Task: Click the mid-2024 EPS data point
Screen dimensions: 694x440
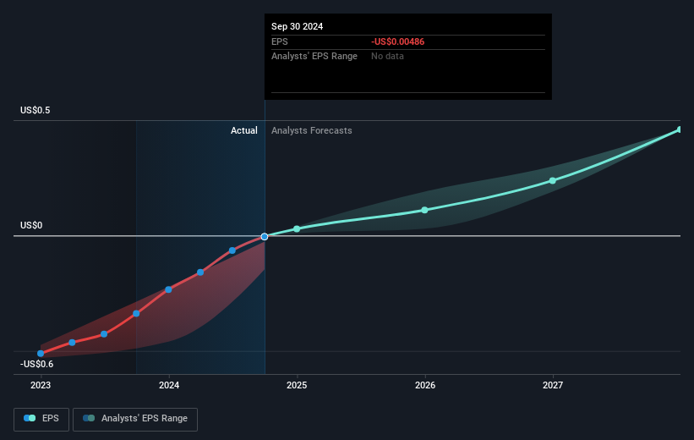Action: (x=232, y=250)
